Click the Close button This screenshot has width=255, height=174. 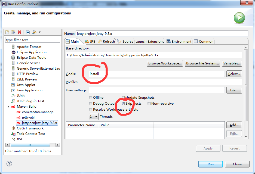pos(237,164)
